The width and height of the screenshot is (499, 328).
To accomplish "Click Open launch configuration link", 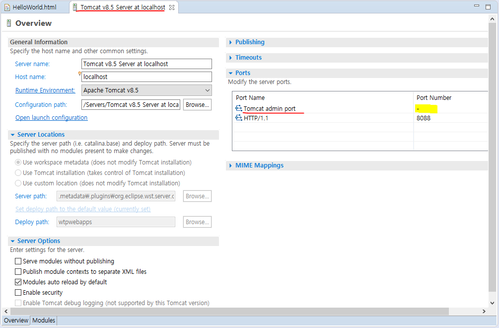I will point(51,117).
